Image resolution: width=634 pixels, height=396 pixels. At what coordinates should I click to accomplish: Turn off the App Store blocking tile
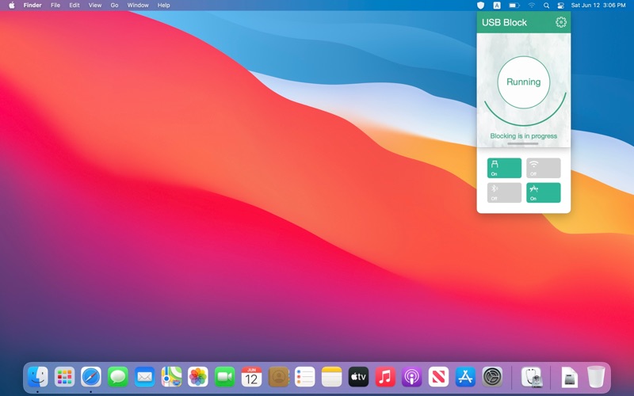pos(543,192)
